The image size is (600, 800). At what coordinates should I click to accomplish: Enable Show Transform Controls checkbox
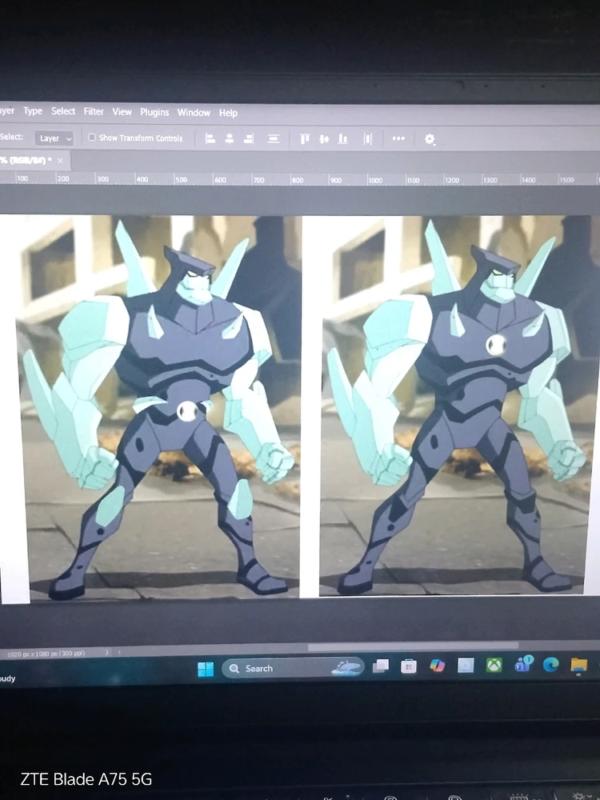click(x=92, y=138)
